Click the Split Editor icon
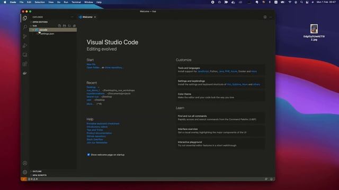Image resolution: width=339 pixels, height=190 pixels. tap(265, 17)
